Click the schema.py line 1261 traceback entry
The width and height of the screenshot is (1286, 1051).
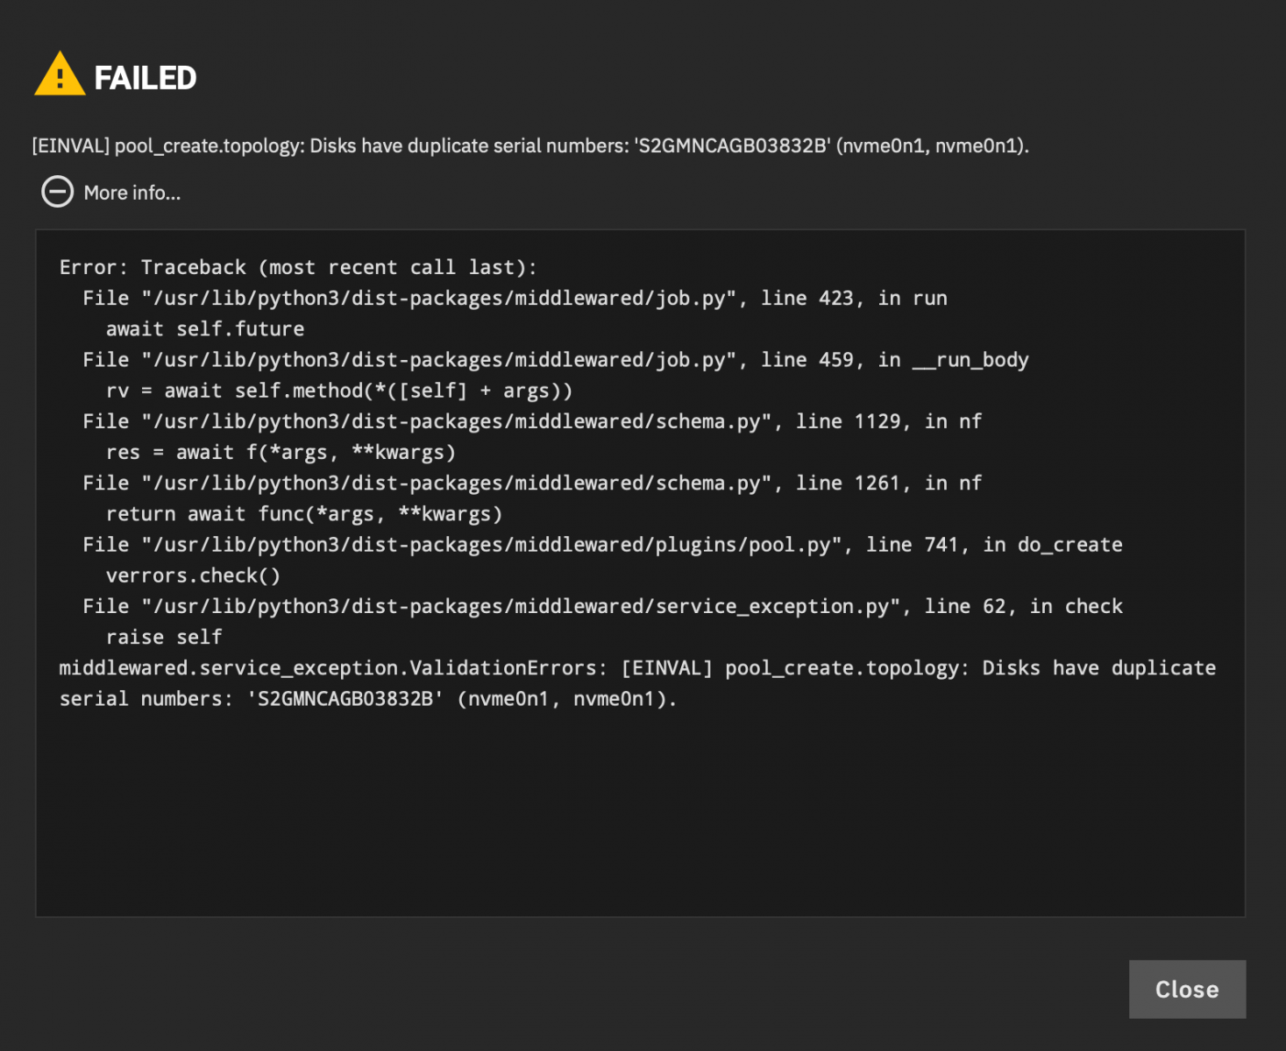(532, 483)
